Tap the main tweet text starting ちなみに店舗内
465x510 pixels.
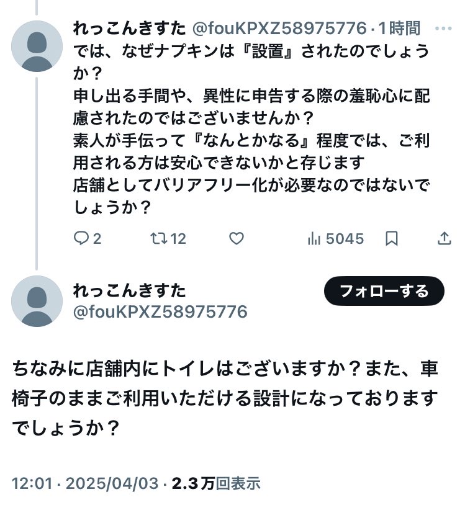(x=225, y=398)
